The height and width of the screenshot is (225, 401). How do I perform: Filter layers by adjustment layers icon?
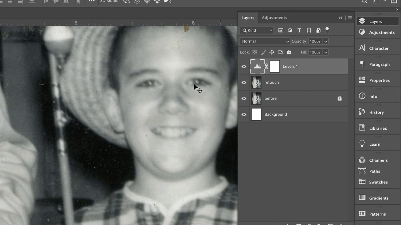[290, 30]
